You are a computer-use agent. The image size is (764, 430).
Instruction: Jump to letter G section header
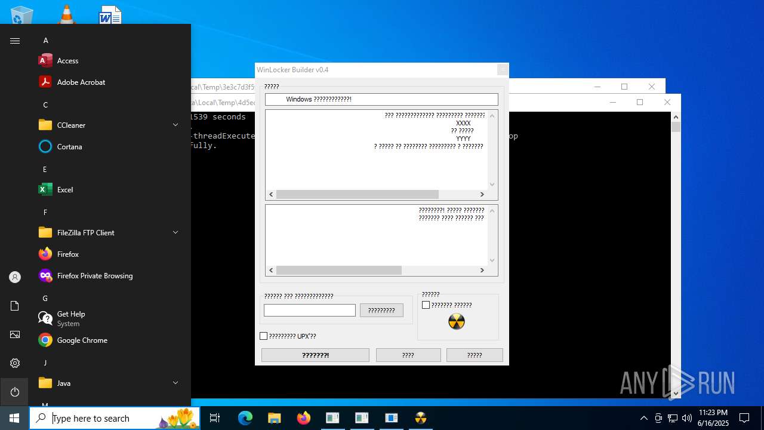coord(45,299)
